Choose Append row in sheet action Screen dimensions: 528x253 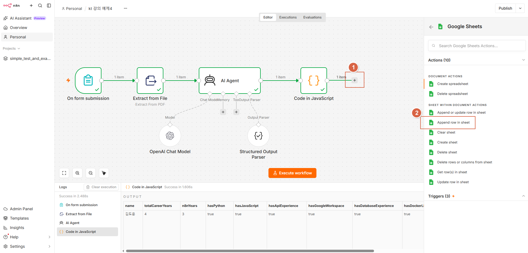click(x=453, y=122)
